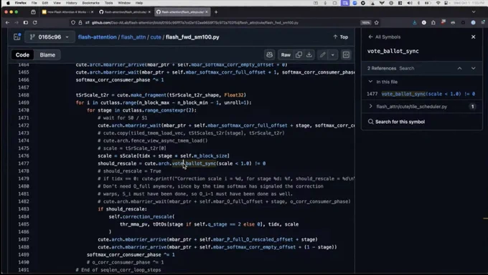Open the Bookmarks menu
This screenshot has height=275, width=488.
pyautogui.click(x=90, y=3)
